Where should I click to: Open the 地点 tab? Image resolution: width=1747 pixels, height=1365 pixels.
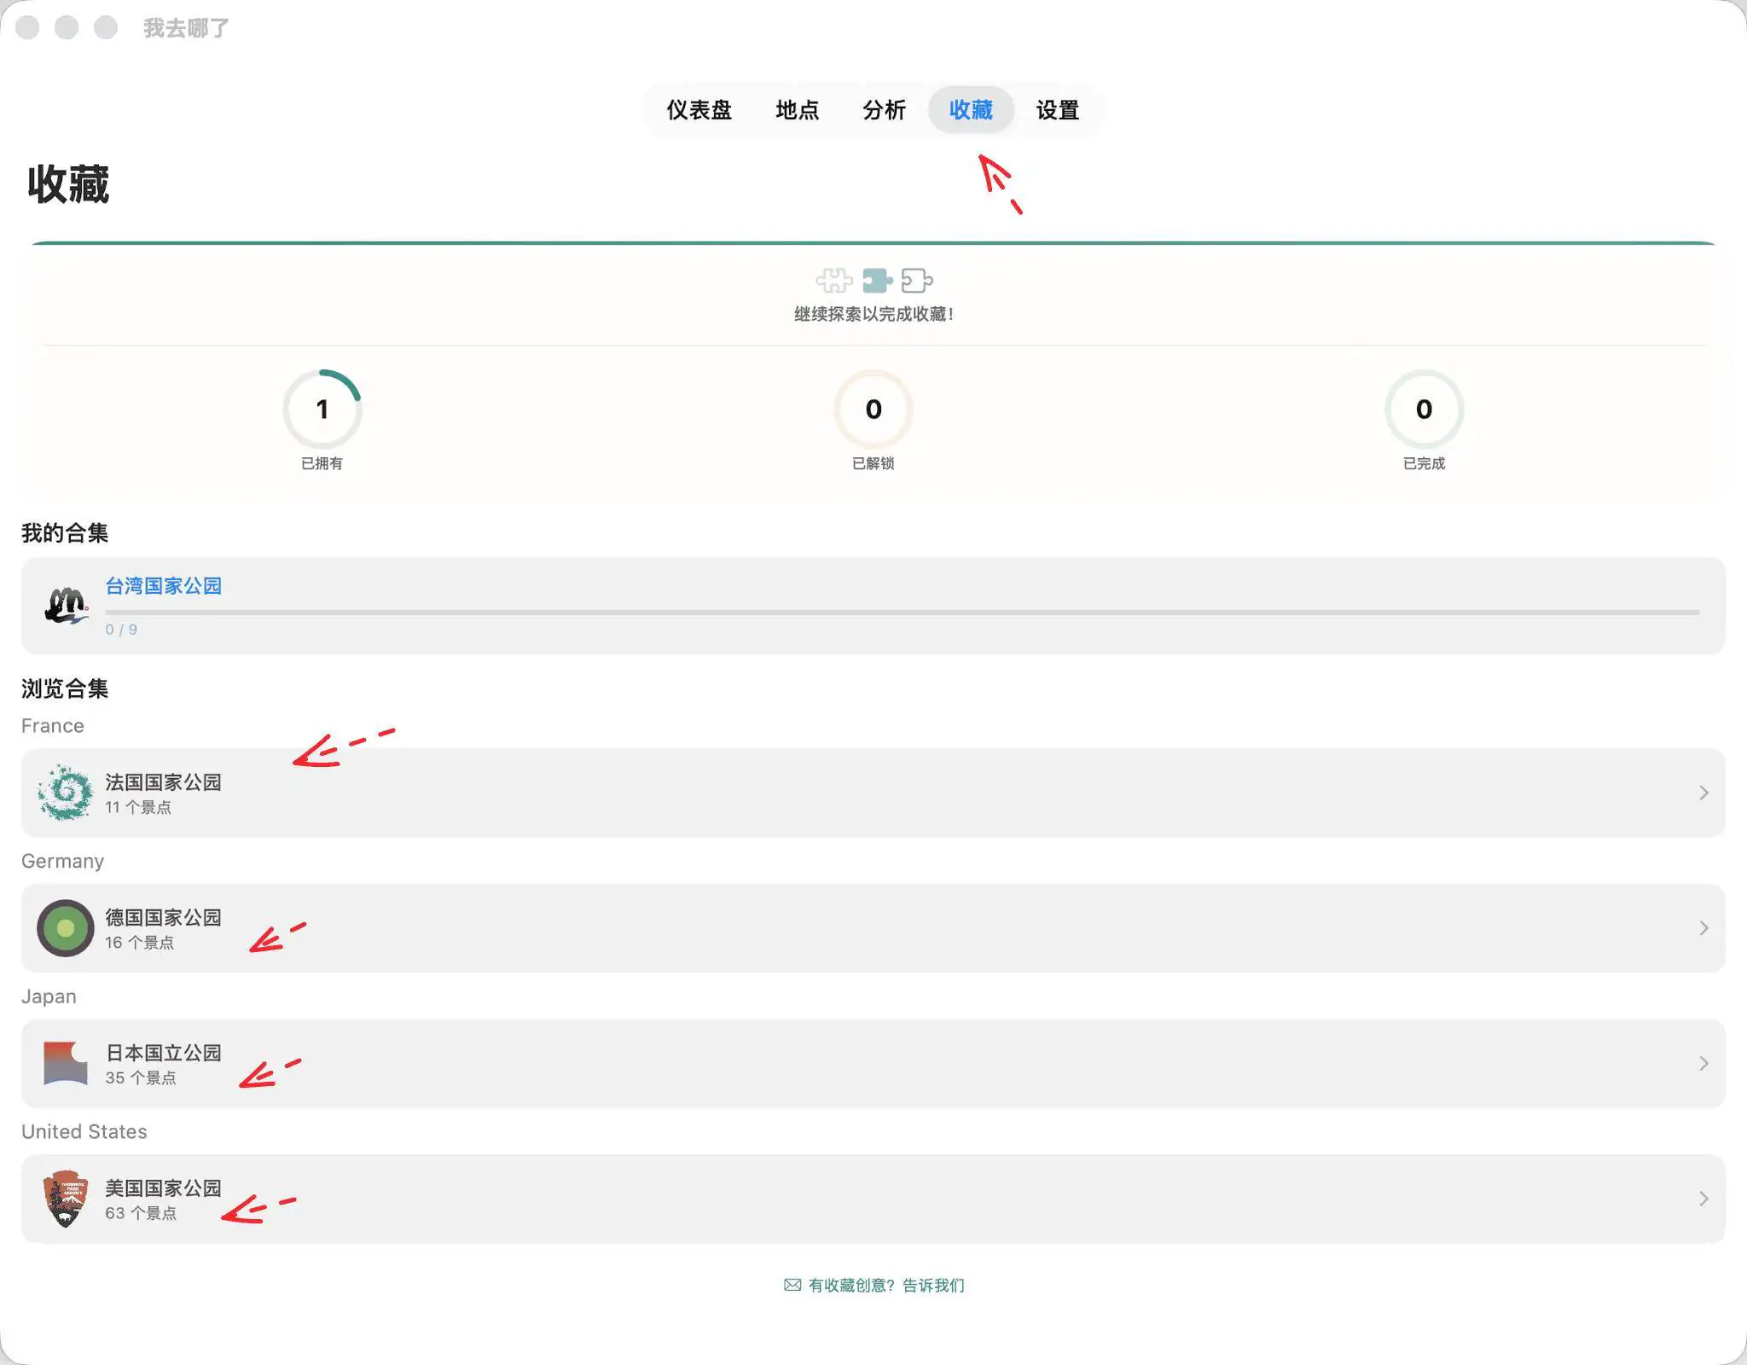(x=797, y=110)
